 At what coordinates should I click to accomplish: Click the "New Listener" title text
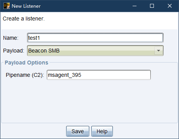26,6
